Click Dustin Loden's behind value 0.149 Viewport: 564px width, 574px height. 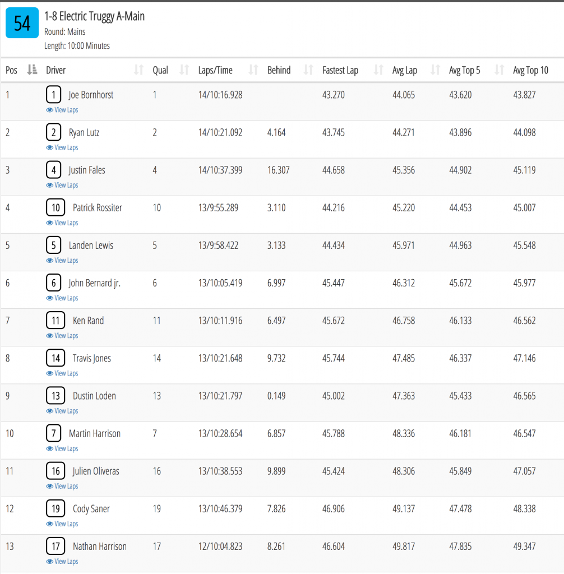tap(276, 396)
